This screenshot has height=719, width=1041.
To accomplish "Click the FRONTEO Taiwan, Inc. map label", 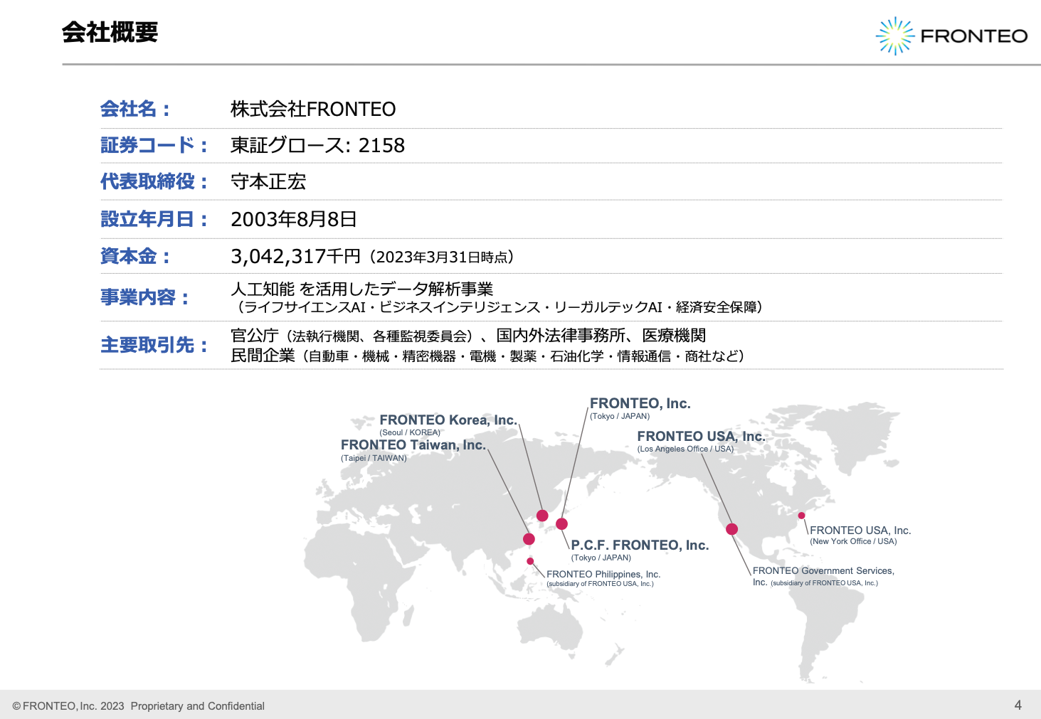I will pyautogui.click(x=413, y=445).
